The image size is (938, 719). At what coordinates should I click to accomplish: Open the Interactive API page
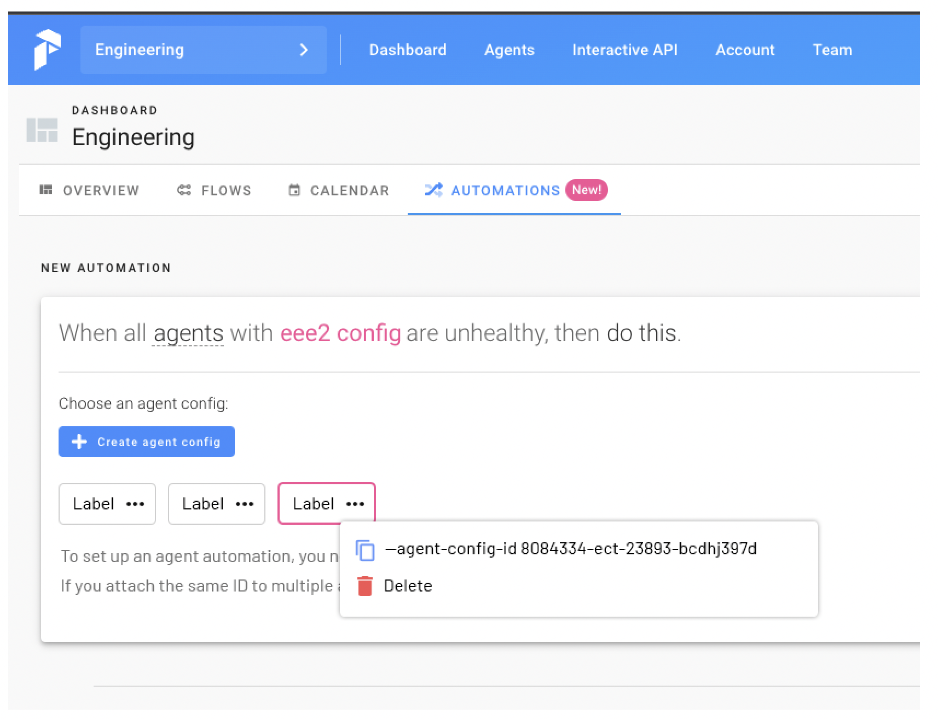point(625,50)
